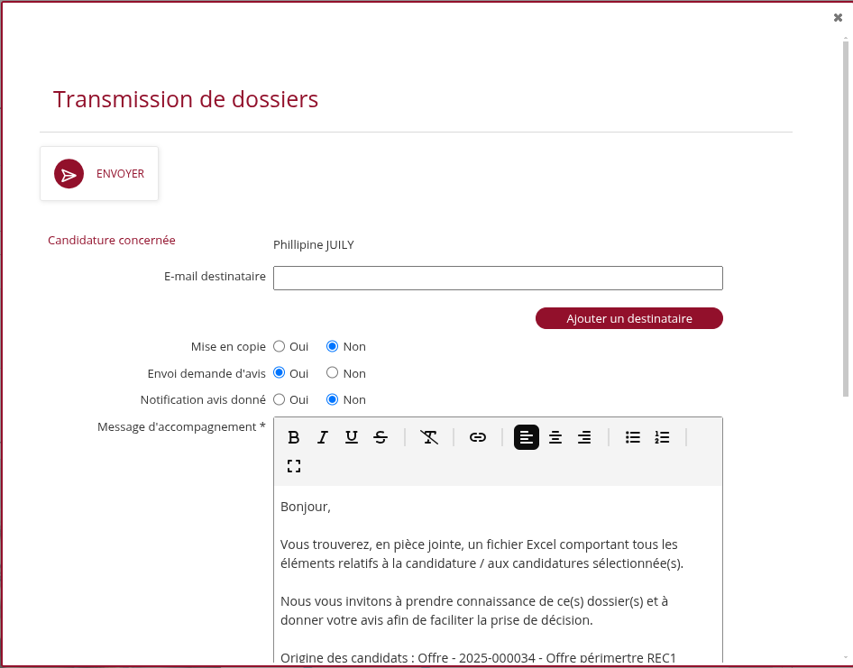
Task: Select Oui for Notification avis donné
Action: tap(280, 399)
